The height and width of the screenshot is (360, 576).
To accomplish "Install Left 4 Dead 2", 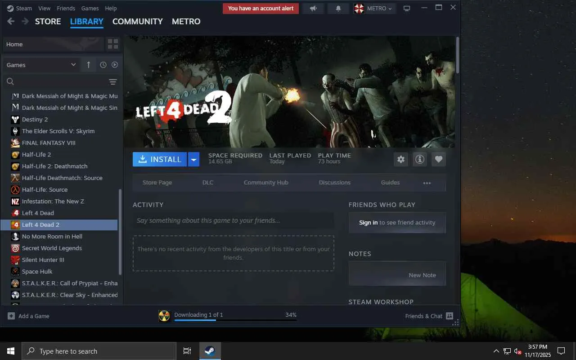I will point(160,159).
